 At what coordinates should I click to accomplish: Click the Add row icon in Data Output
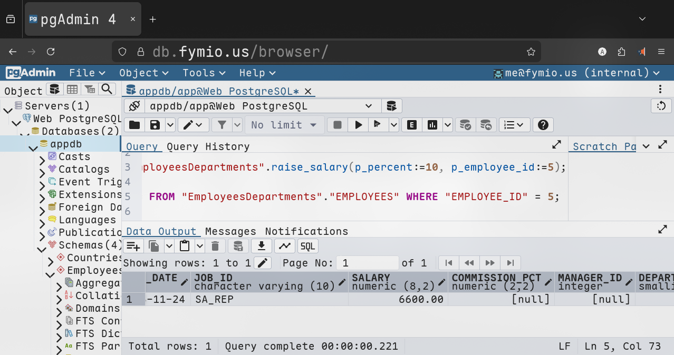(x=133, y=246)
